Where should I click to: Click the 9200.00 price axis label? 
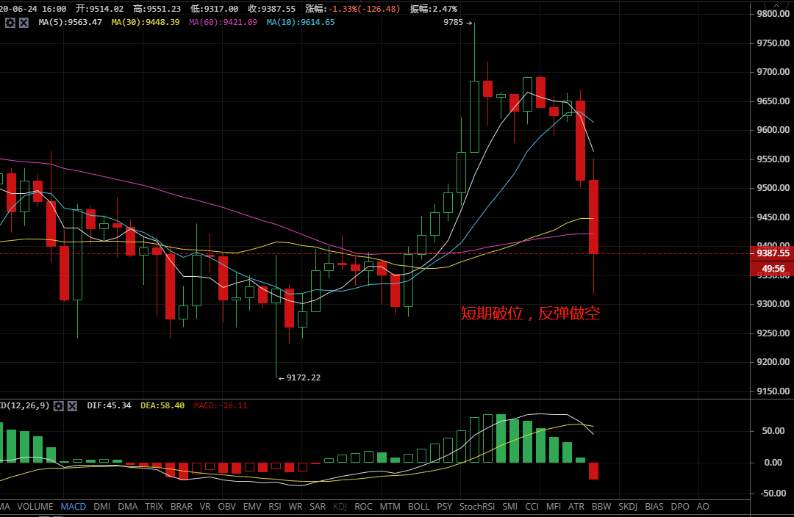[x=773, y=362]
